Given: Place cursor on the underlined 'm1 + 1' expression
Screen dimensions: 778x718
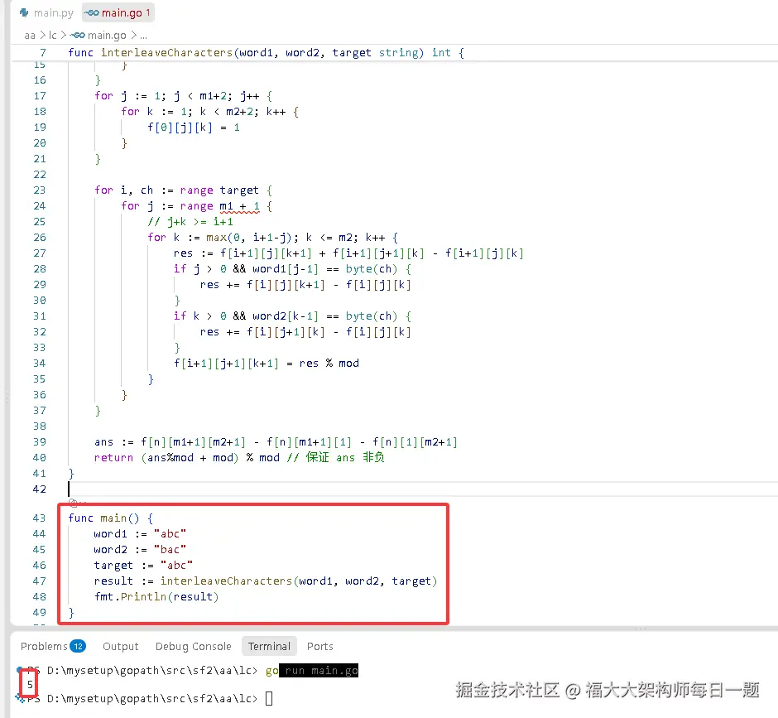Looking at the screenshot, I should 240,206.
